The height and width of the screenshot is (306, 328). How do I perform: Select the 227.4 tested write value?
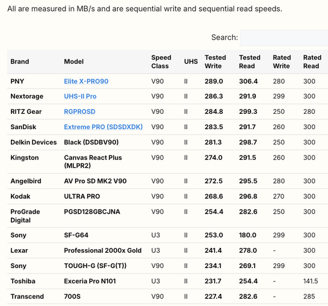213,296
